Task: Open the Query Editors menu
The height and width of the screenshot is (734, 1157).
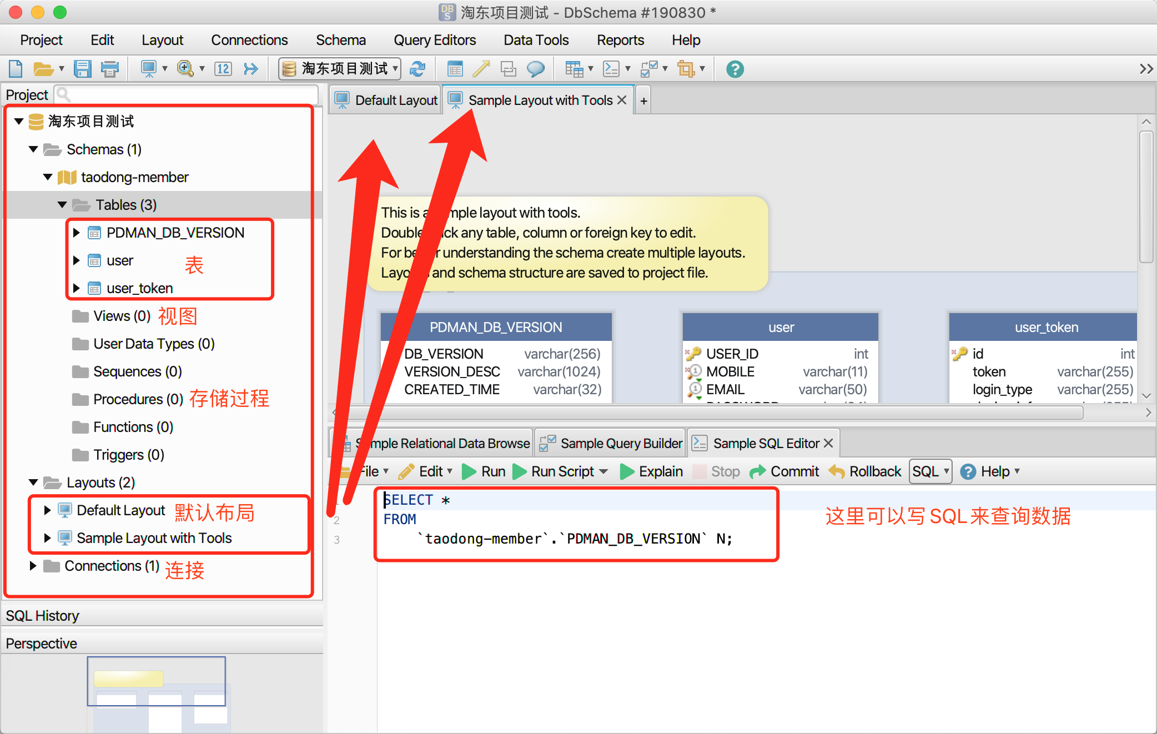Action: click(435, 40)
